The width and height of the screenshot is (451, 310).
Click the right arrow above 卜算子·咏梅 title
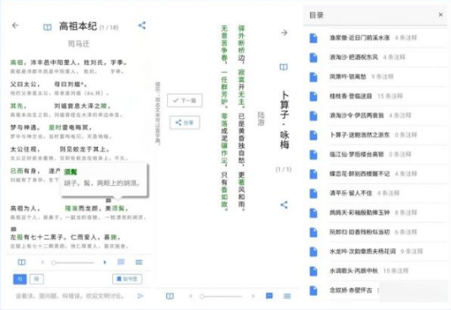[x=284, y=33]
